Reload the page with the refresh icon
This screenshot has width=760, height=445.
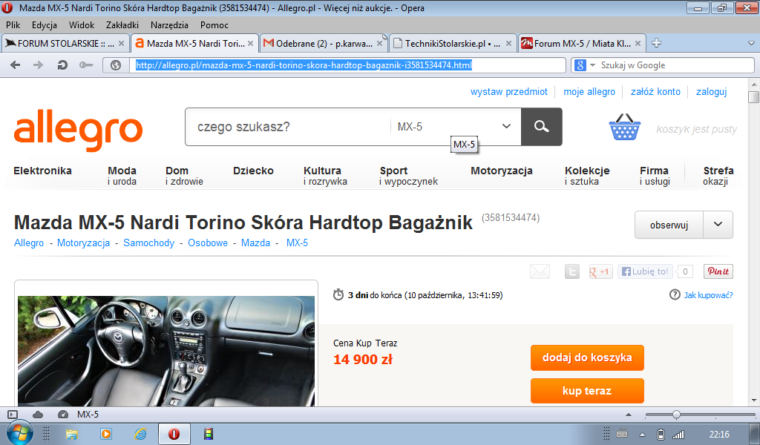(62, 65)
